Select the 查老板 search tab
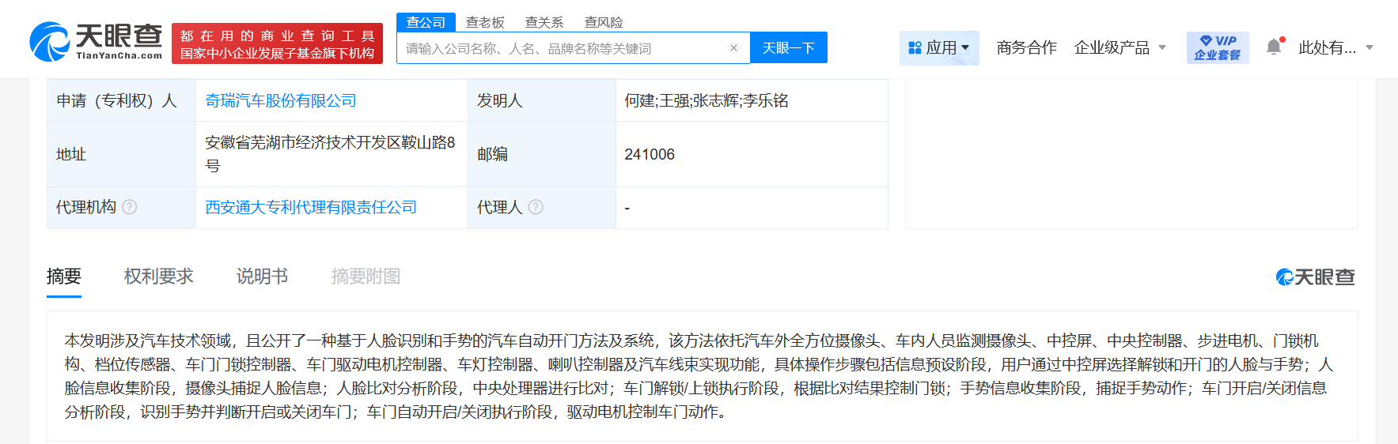This screenshot has height=444, width=1398. 485,22
